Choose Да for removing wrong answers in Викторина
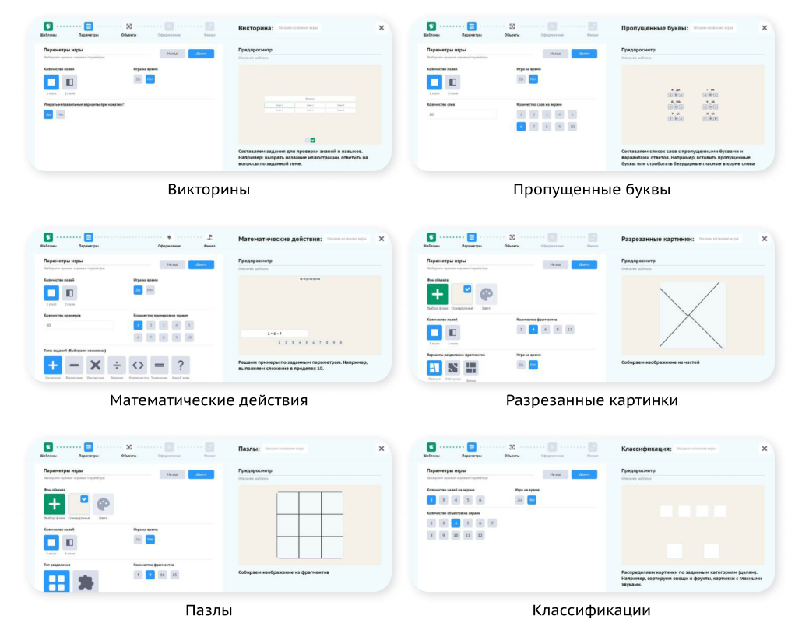This screenshot has height=633, width=795. (48, 114)
